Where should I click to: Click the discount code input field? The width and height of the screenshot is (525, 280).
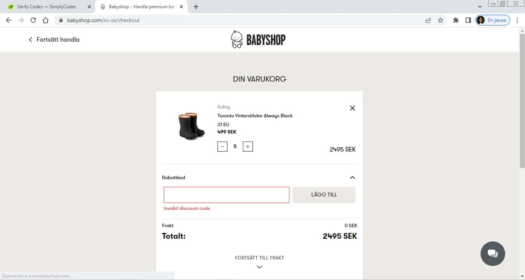pyautogui.click(x=226, y=195)
